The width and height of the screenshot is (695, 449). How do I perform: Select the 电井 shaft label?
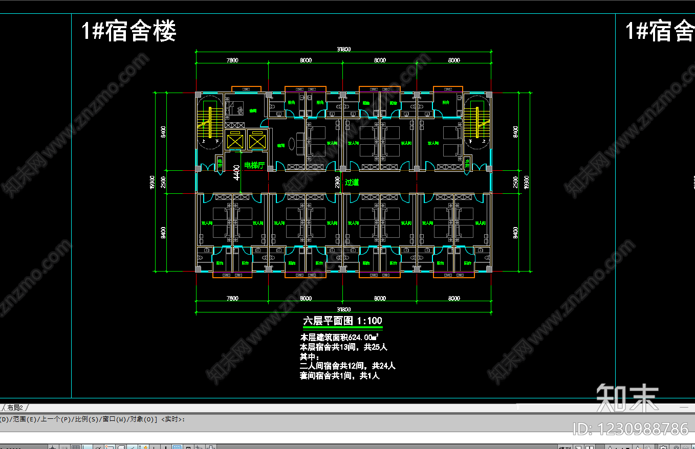tap(220, 164)
